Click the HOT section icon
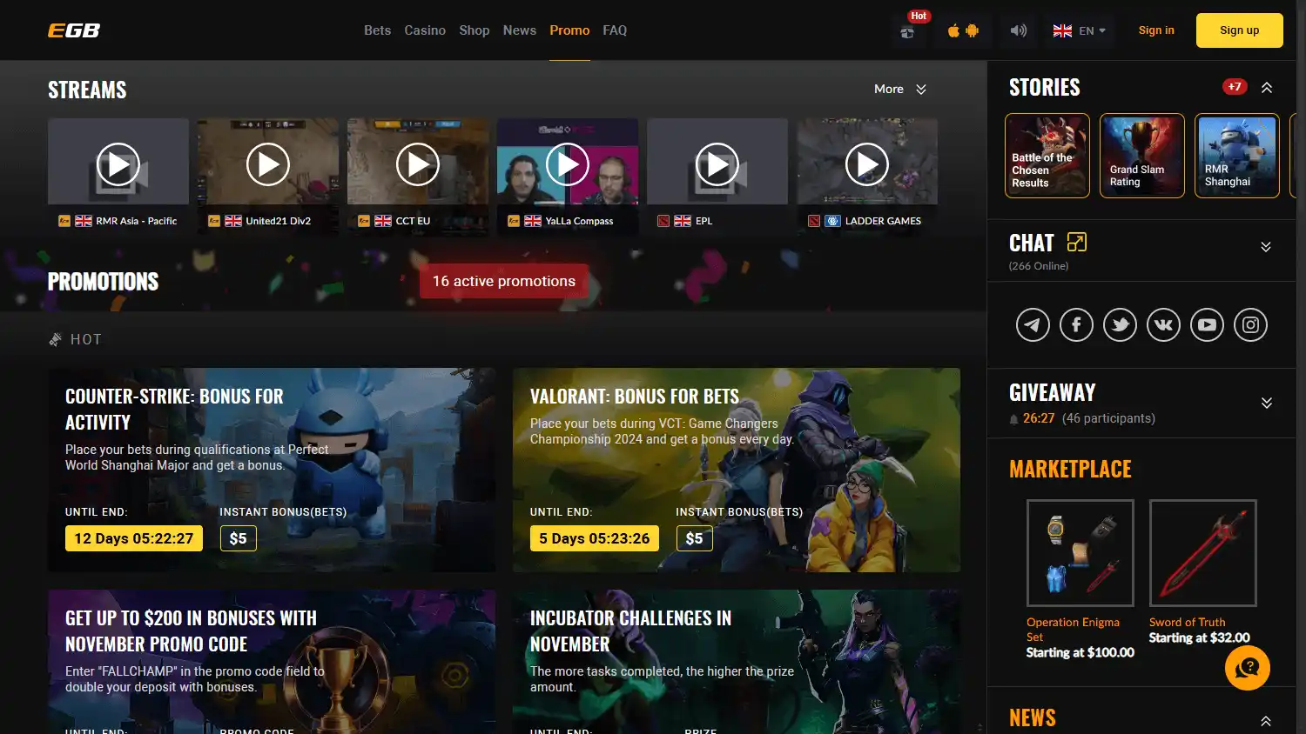 point(56,339)
